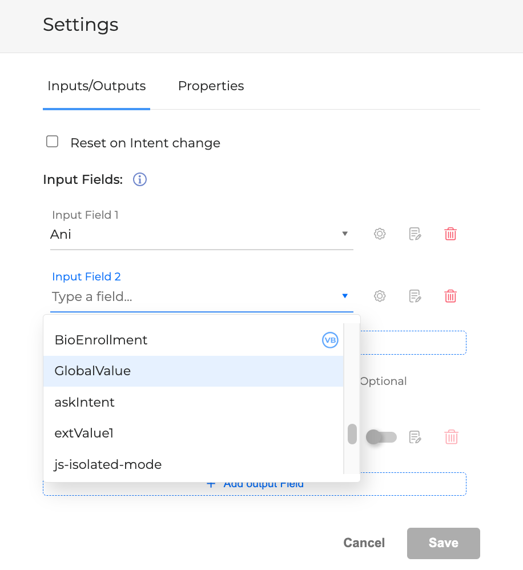
Task: Collapse the Input Field 2 dropdown arrow
Action: (x=345, y=296)
